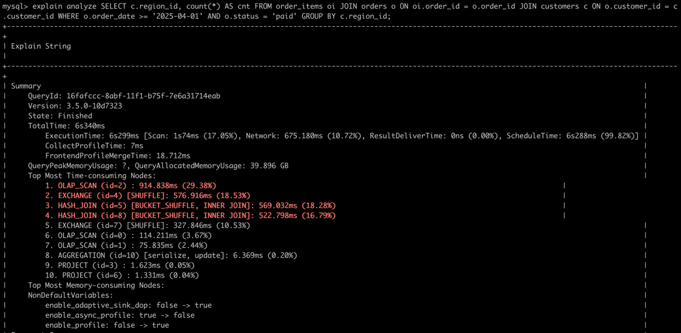The width and height of the screenshot is (681, 333).
Task: Click the OLAP_SCAN (id=2) red line
Action: 131,186
